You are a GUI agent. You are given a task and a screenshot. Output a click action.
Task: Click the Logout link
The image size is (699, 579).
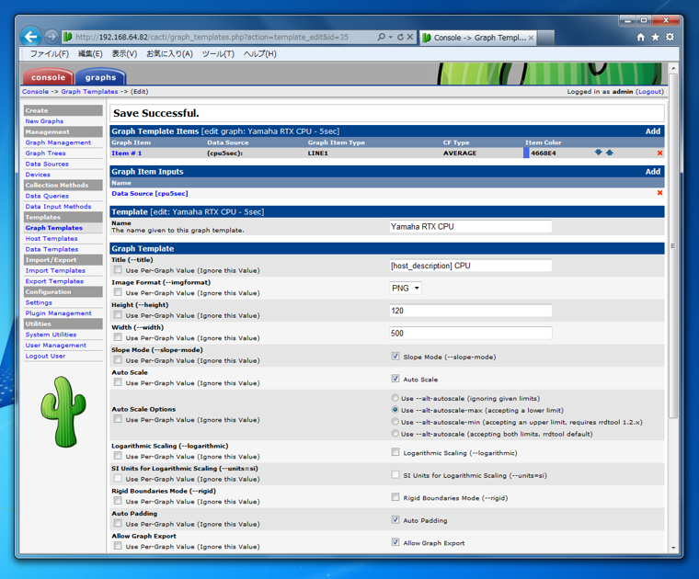coord(649,91)
